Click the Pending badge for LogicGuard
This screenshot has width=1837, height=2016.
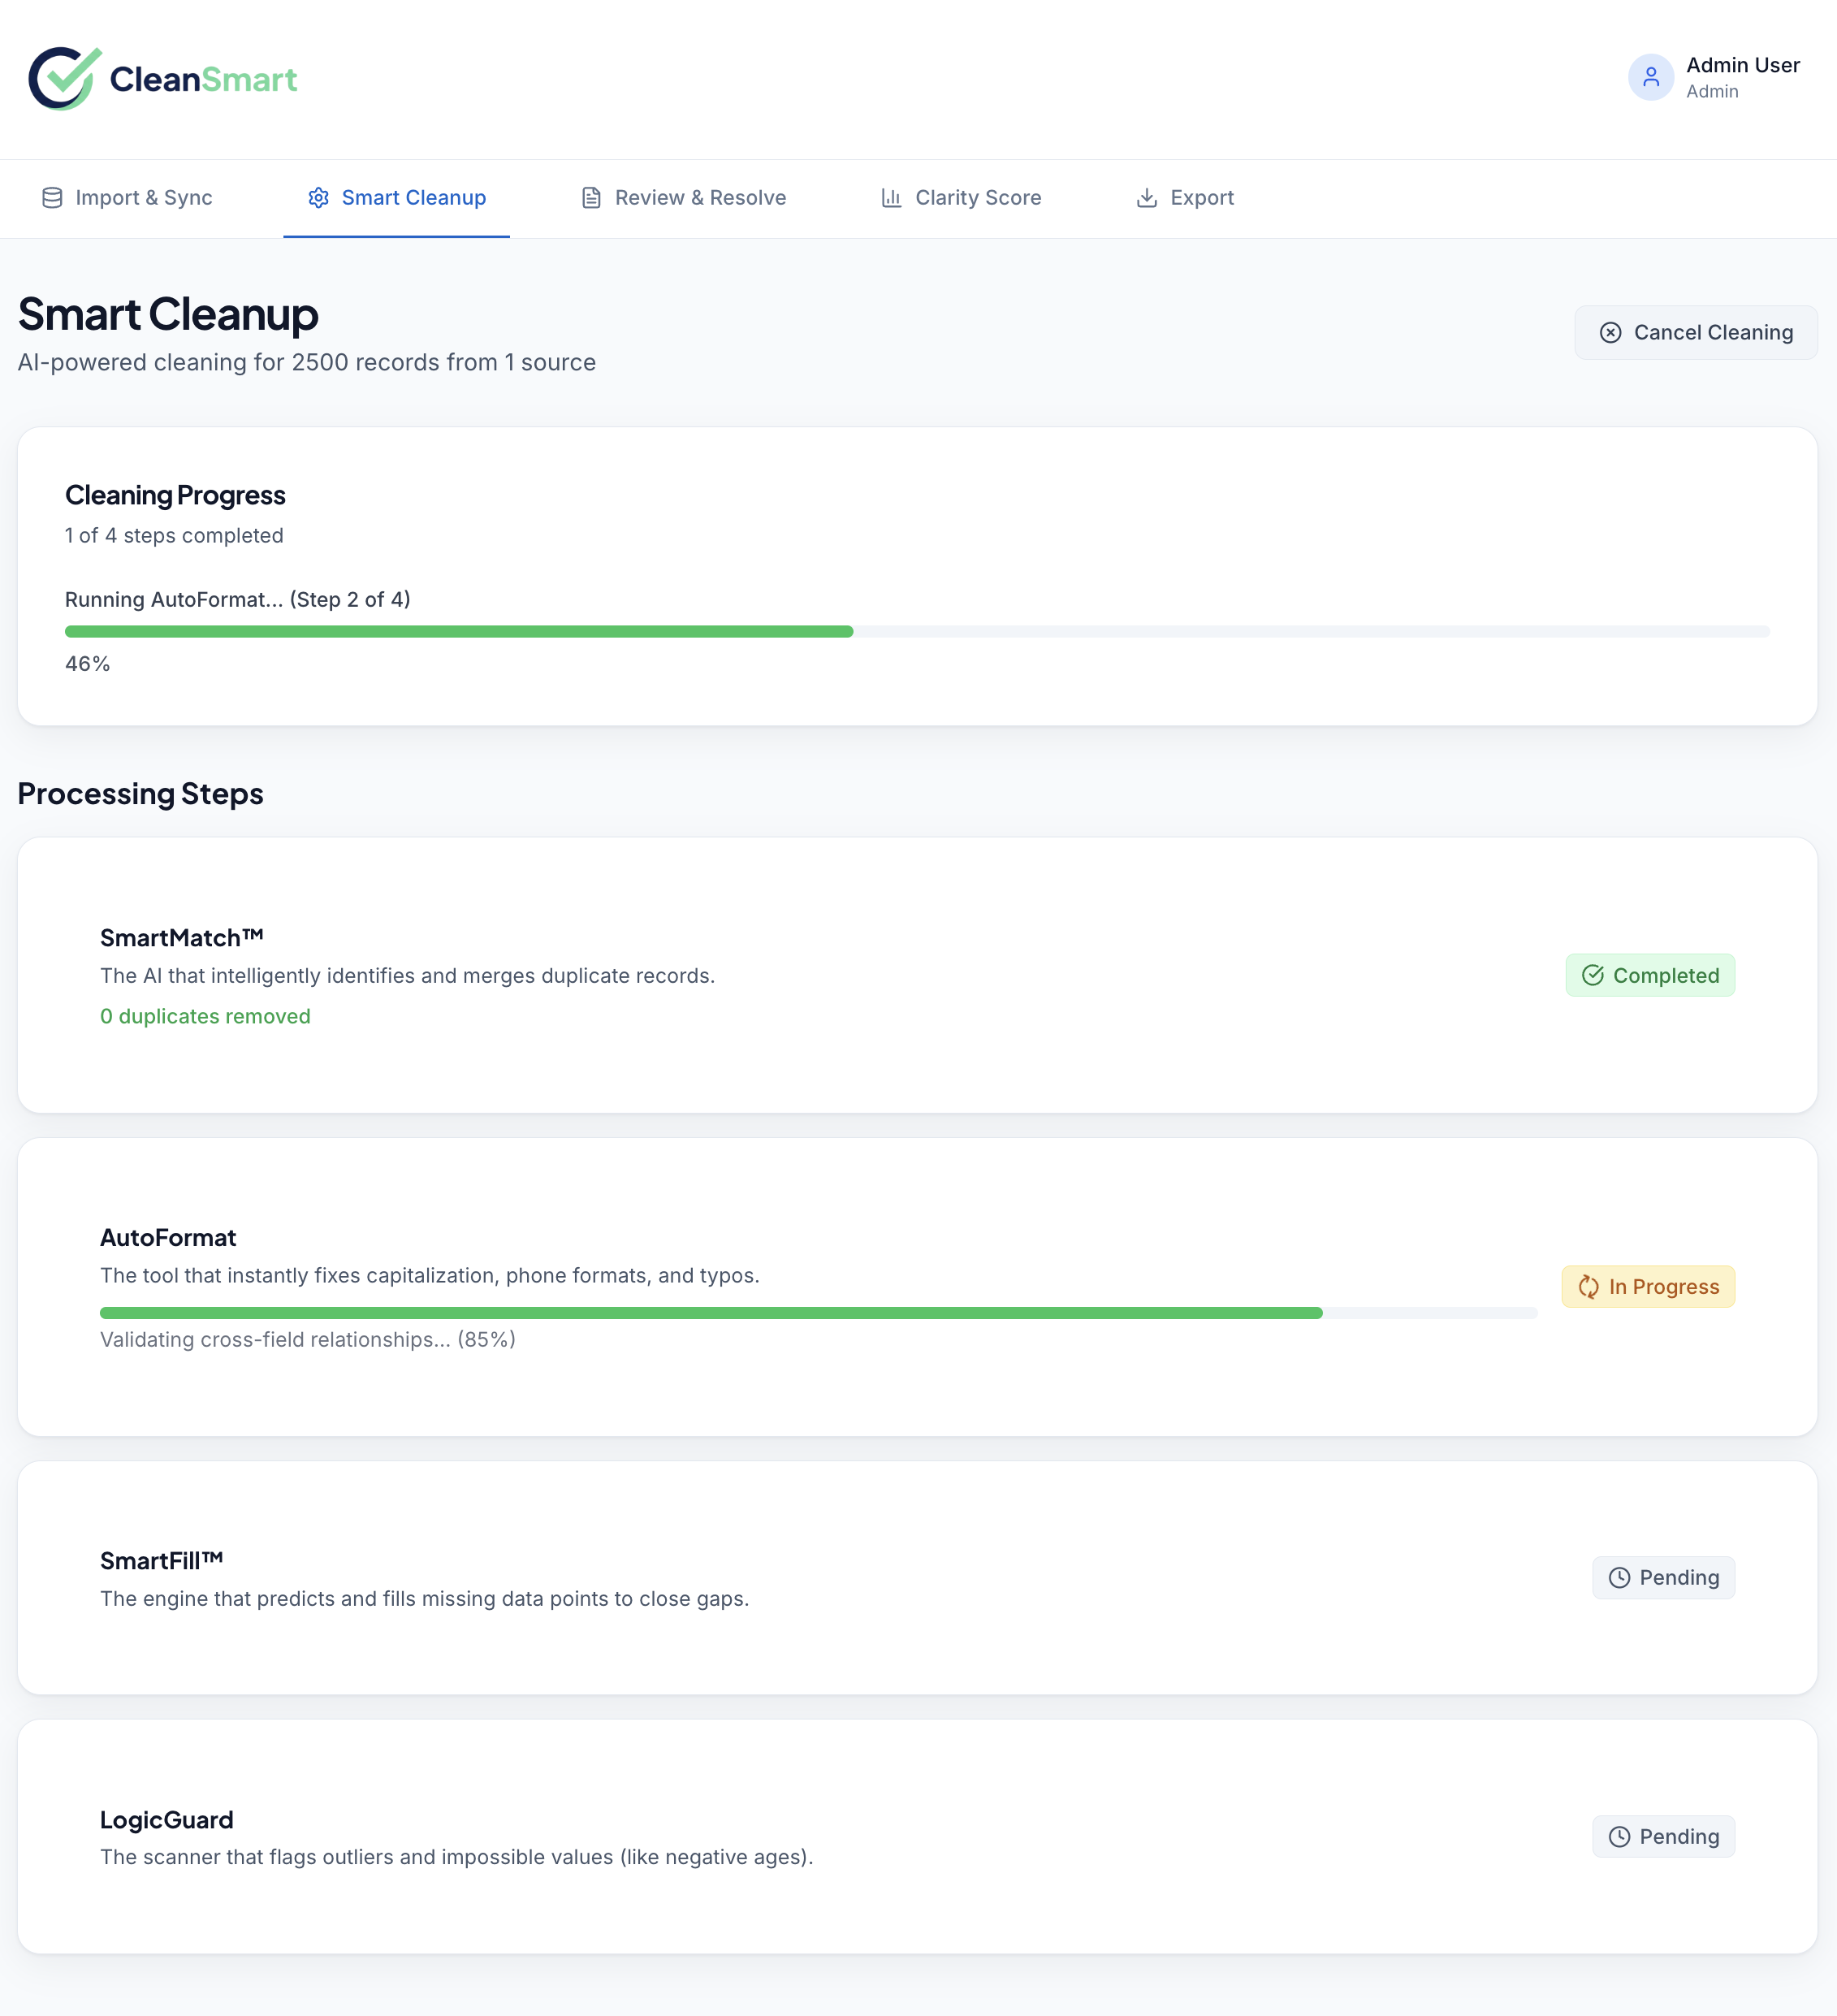point(1663,1837)
